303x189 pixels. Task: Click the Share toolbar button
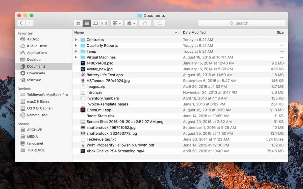tap(145, 23)
